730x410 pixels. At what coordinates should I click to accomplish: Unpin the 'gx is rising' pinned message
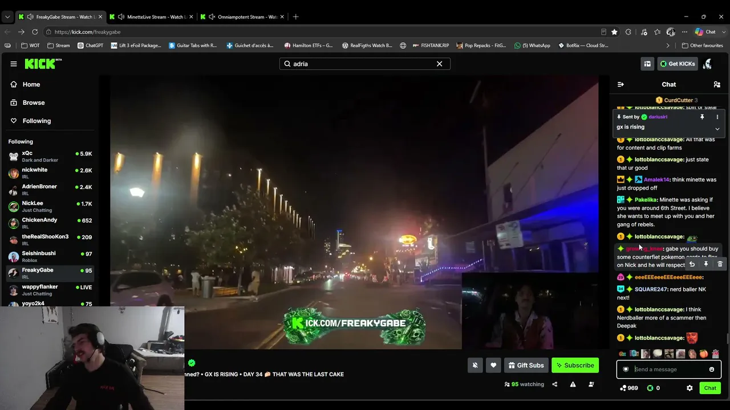point(702,117)
